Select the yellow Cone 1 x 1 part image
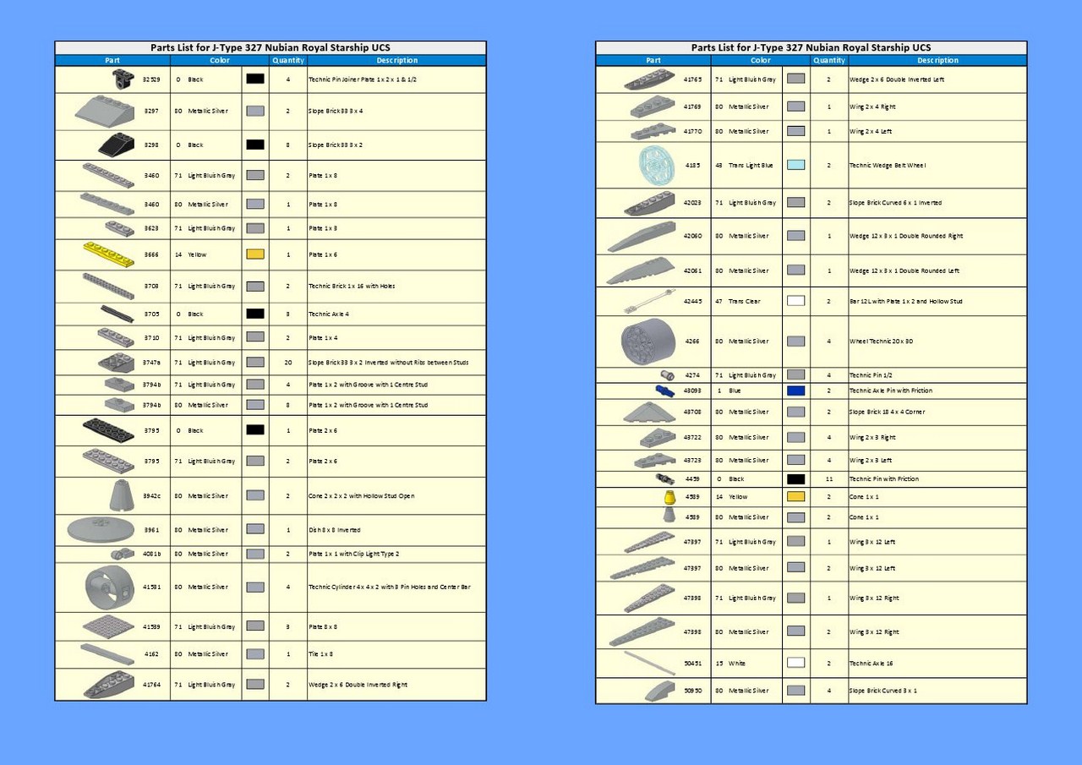1082x765 pixels. point(669,496)
